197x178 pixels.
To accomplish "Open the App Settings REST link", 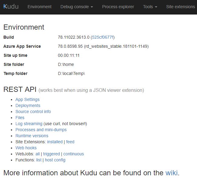I will (x=27, y=99).
